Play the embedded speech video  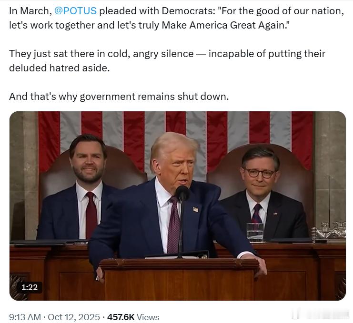pos(178,206)
